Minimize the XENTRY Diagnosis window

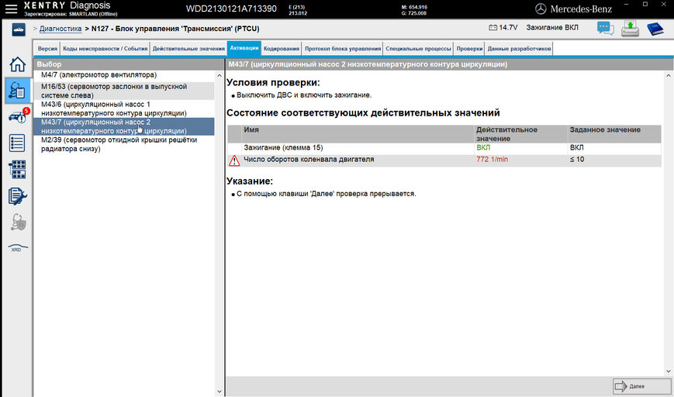click(x=625, y=5)
